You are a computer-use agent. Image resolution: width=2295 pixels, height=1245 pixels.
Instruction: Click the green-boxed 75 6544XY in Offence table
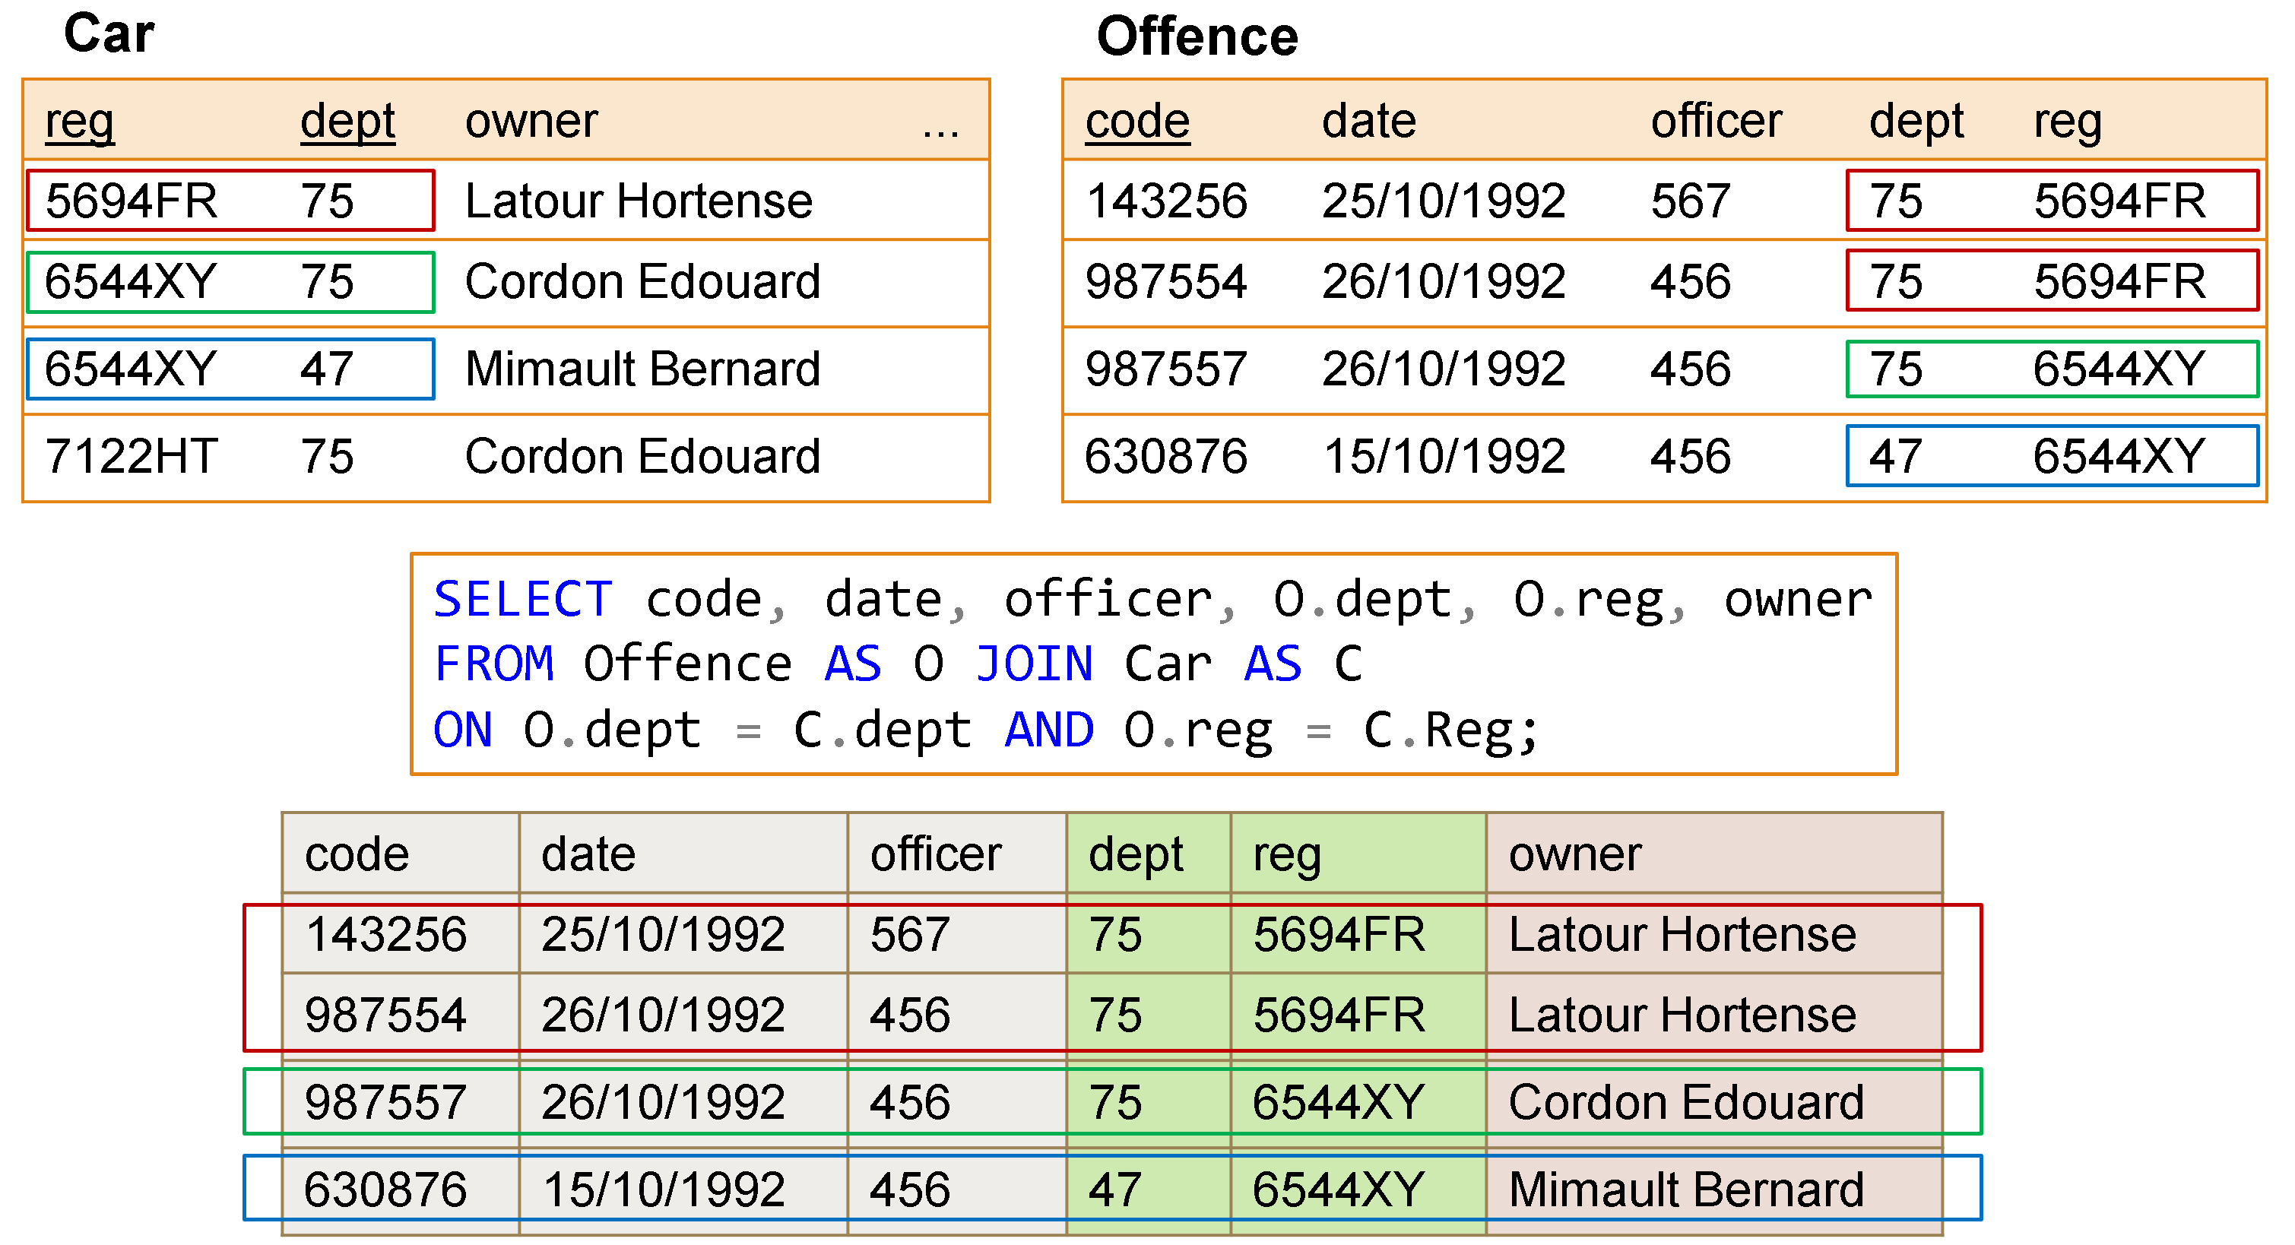pyautogui.click(x=2051, y=369)
